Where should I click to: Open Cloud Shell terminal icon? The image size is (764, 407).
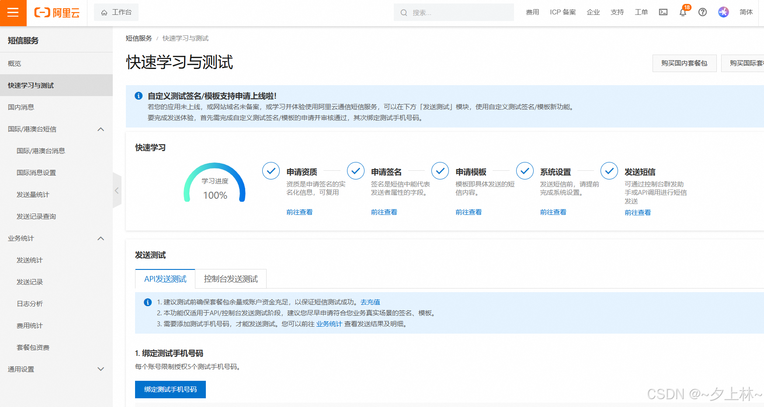click(663, 12)
